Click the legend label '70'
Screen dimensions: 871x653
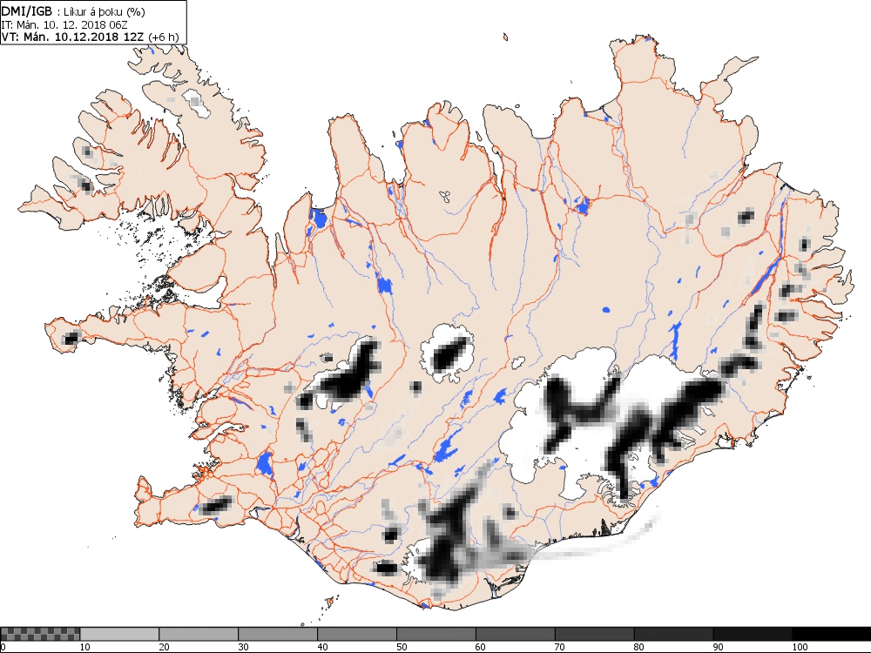[x=560, y=647]
